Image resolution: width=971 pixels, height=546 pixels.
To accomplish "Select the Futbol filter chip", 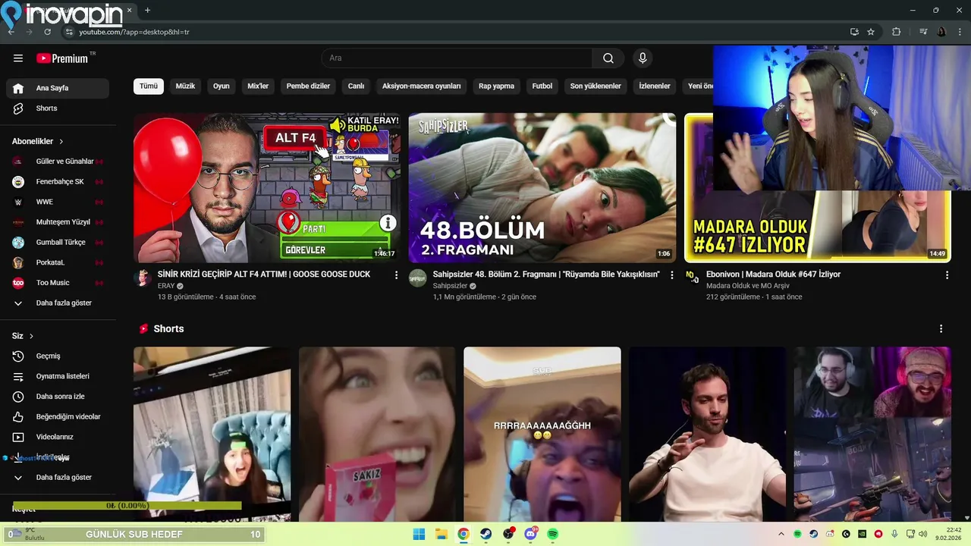I will pos(542,86).
